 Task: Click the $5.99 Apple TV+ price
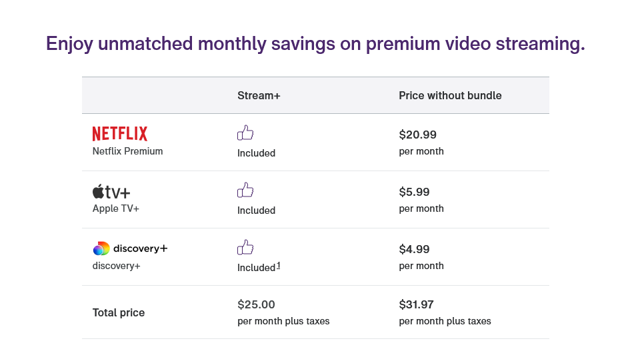coord(414,192)
